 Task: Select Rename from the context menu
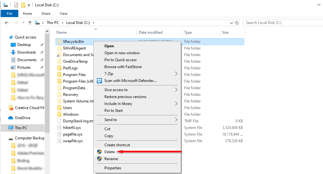111,159
